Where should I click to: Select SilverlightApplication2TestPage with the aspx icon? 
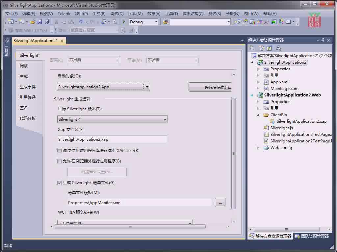[x=301, y=135]
